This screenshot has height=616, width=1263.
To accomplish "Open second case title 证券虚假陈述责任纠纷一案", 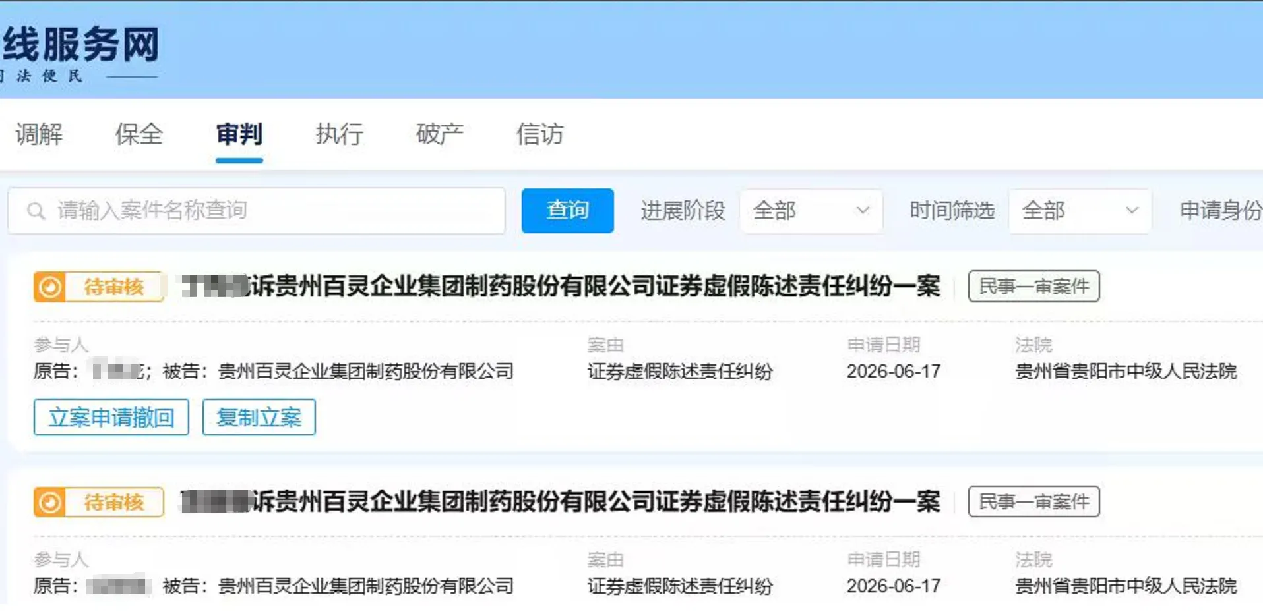I will coord(561,502).
